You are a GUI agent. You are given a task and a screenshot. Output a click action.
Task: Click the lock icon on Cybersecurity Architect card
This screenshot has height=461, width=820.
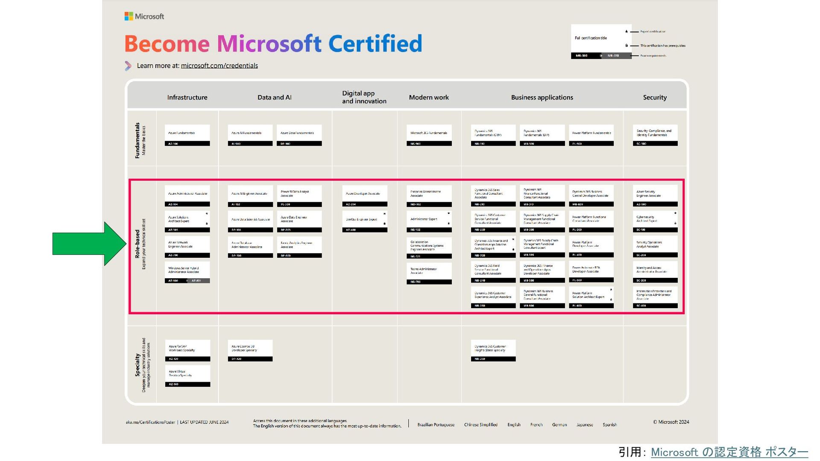pyautogui.click(x=675, y=223)
